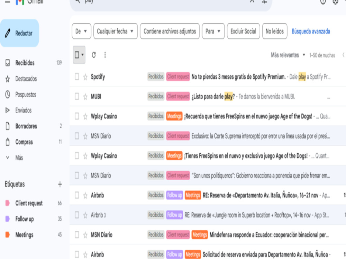
Task: Open the three-dot more options menu
Action: click(x=105, y=55)
